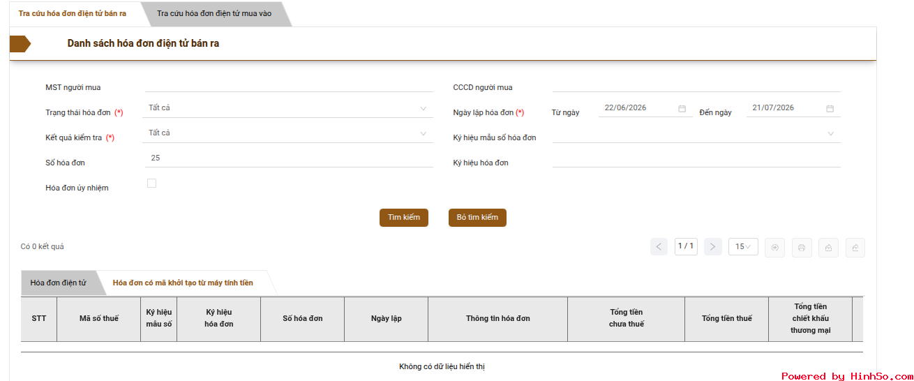This screenshot has width=914, height=381.
Task: Expand Trạng thái hóa đơn dropdown
Action: (288, 108)
